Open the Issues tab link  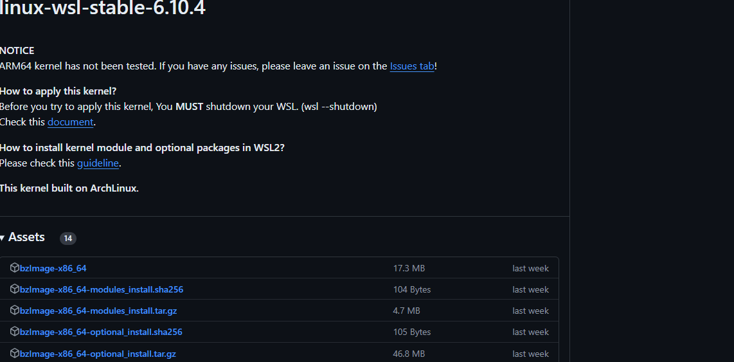tap(412, 66)
